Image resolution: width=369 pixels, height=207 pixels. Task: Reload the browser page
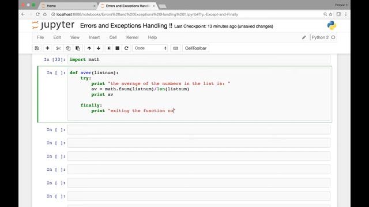coord(37,14)
